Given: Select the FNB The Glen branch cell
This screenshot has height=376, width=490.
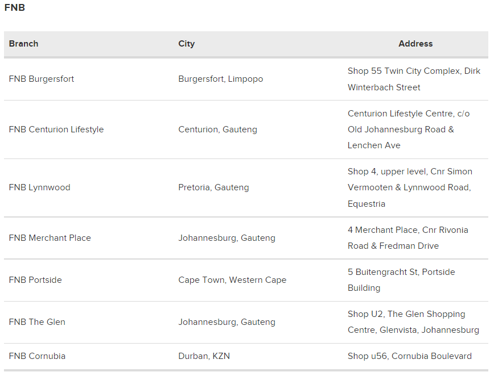Looking at the screenshot, I should pos(37,322).
